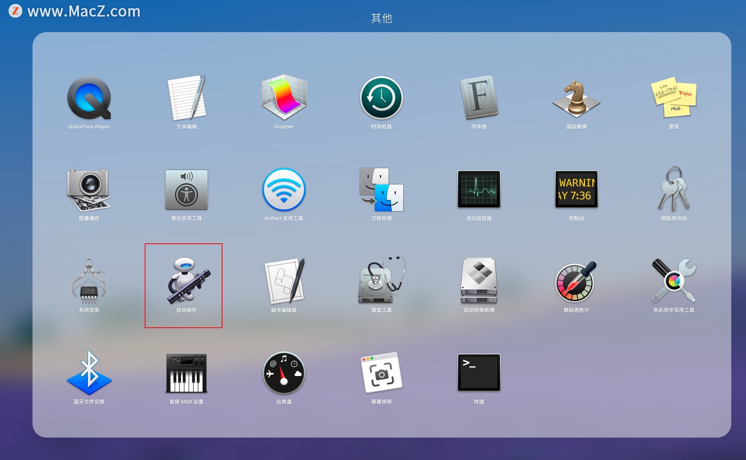Viewport: 746px width, 460px height.
Task: Open 便笺 (Stickies) app
Action: point(674,98)
